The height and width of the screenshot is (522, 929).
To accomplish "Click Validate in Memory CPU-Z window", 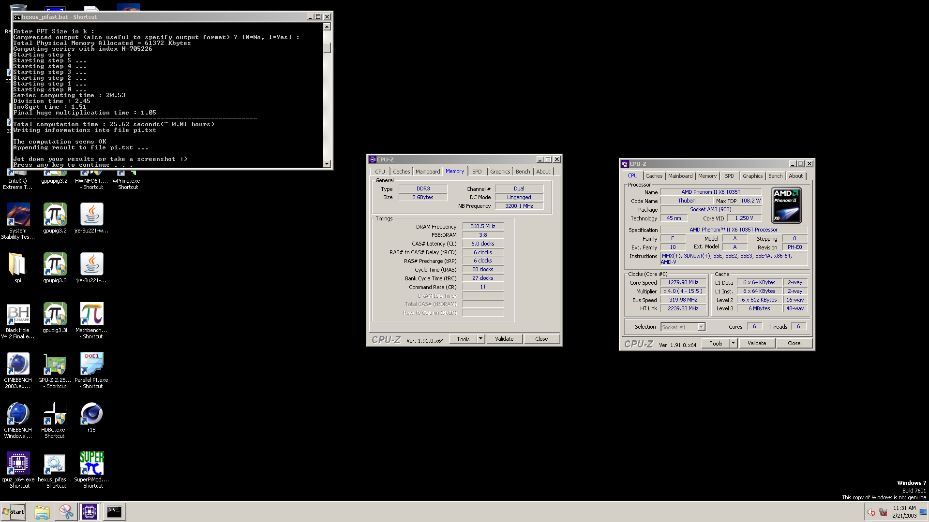I will pyautogui.click(x=504, y=339).
